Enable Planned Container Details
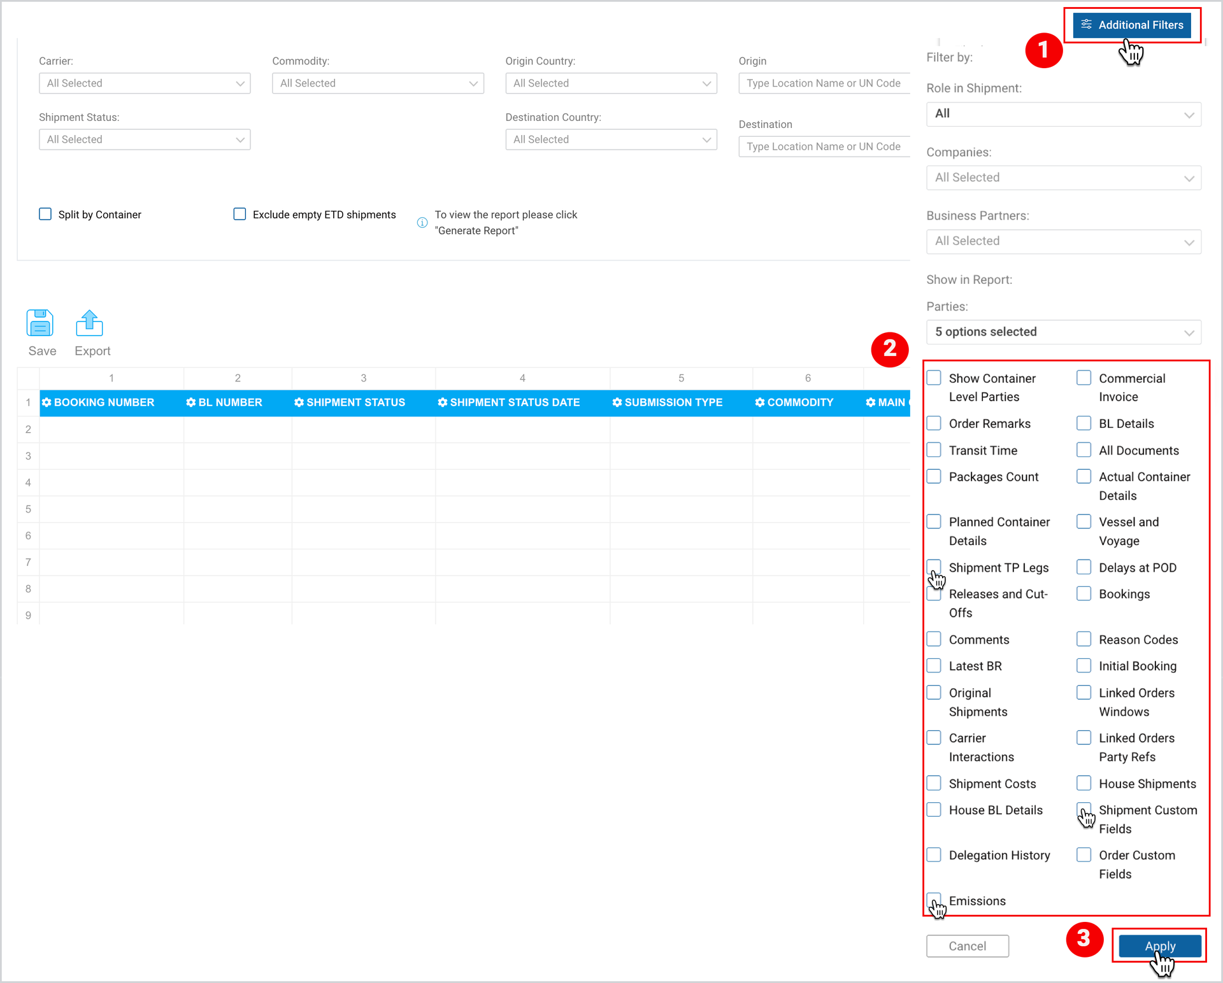The height and width of the screenshot is (983, 1223). [934, 521]
